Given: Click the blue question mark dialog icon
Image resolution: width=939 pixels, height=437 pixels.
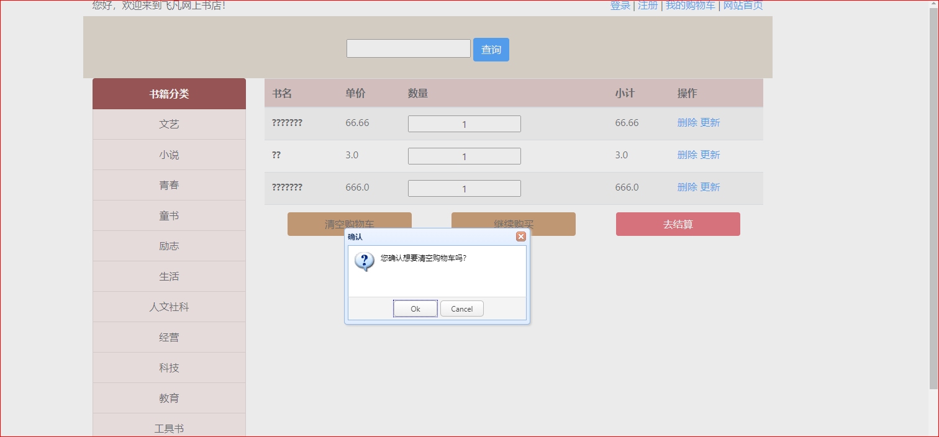Looking at the screenshot, I should point(365,261).
